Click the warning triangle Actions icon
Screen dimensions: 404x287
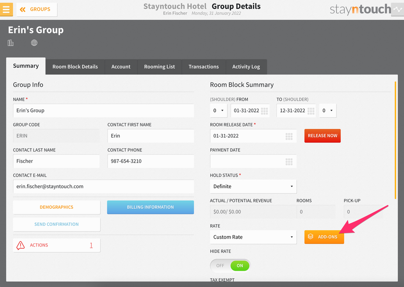point(20,245)
